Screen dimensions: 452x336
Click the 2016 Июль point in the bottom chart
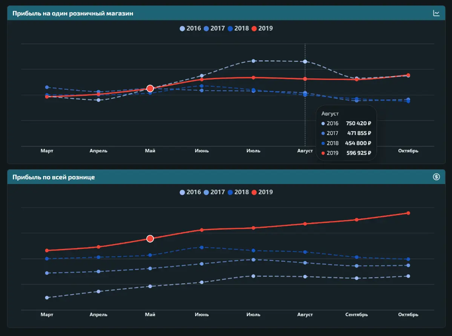click(253, 276)
